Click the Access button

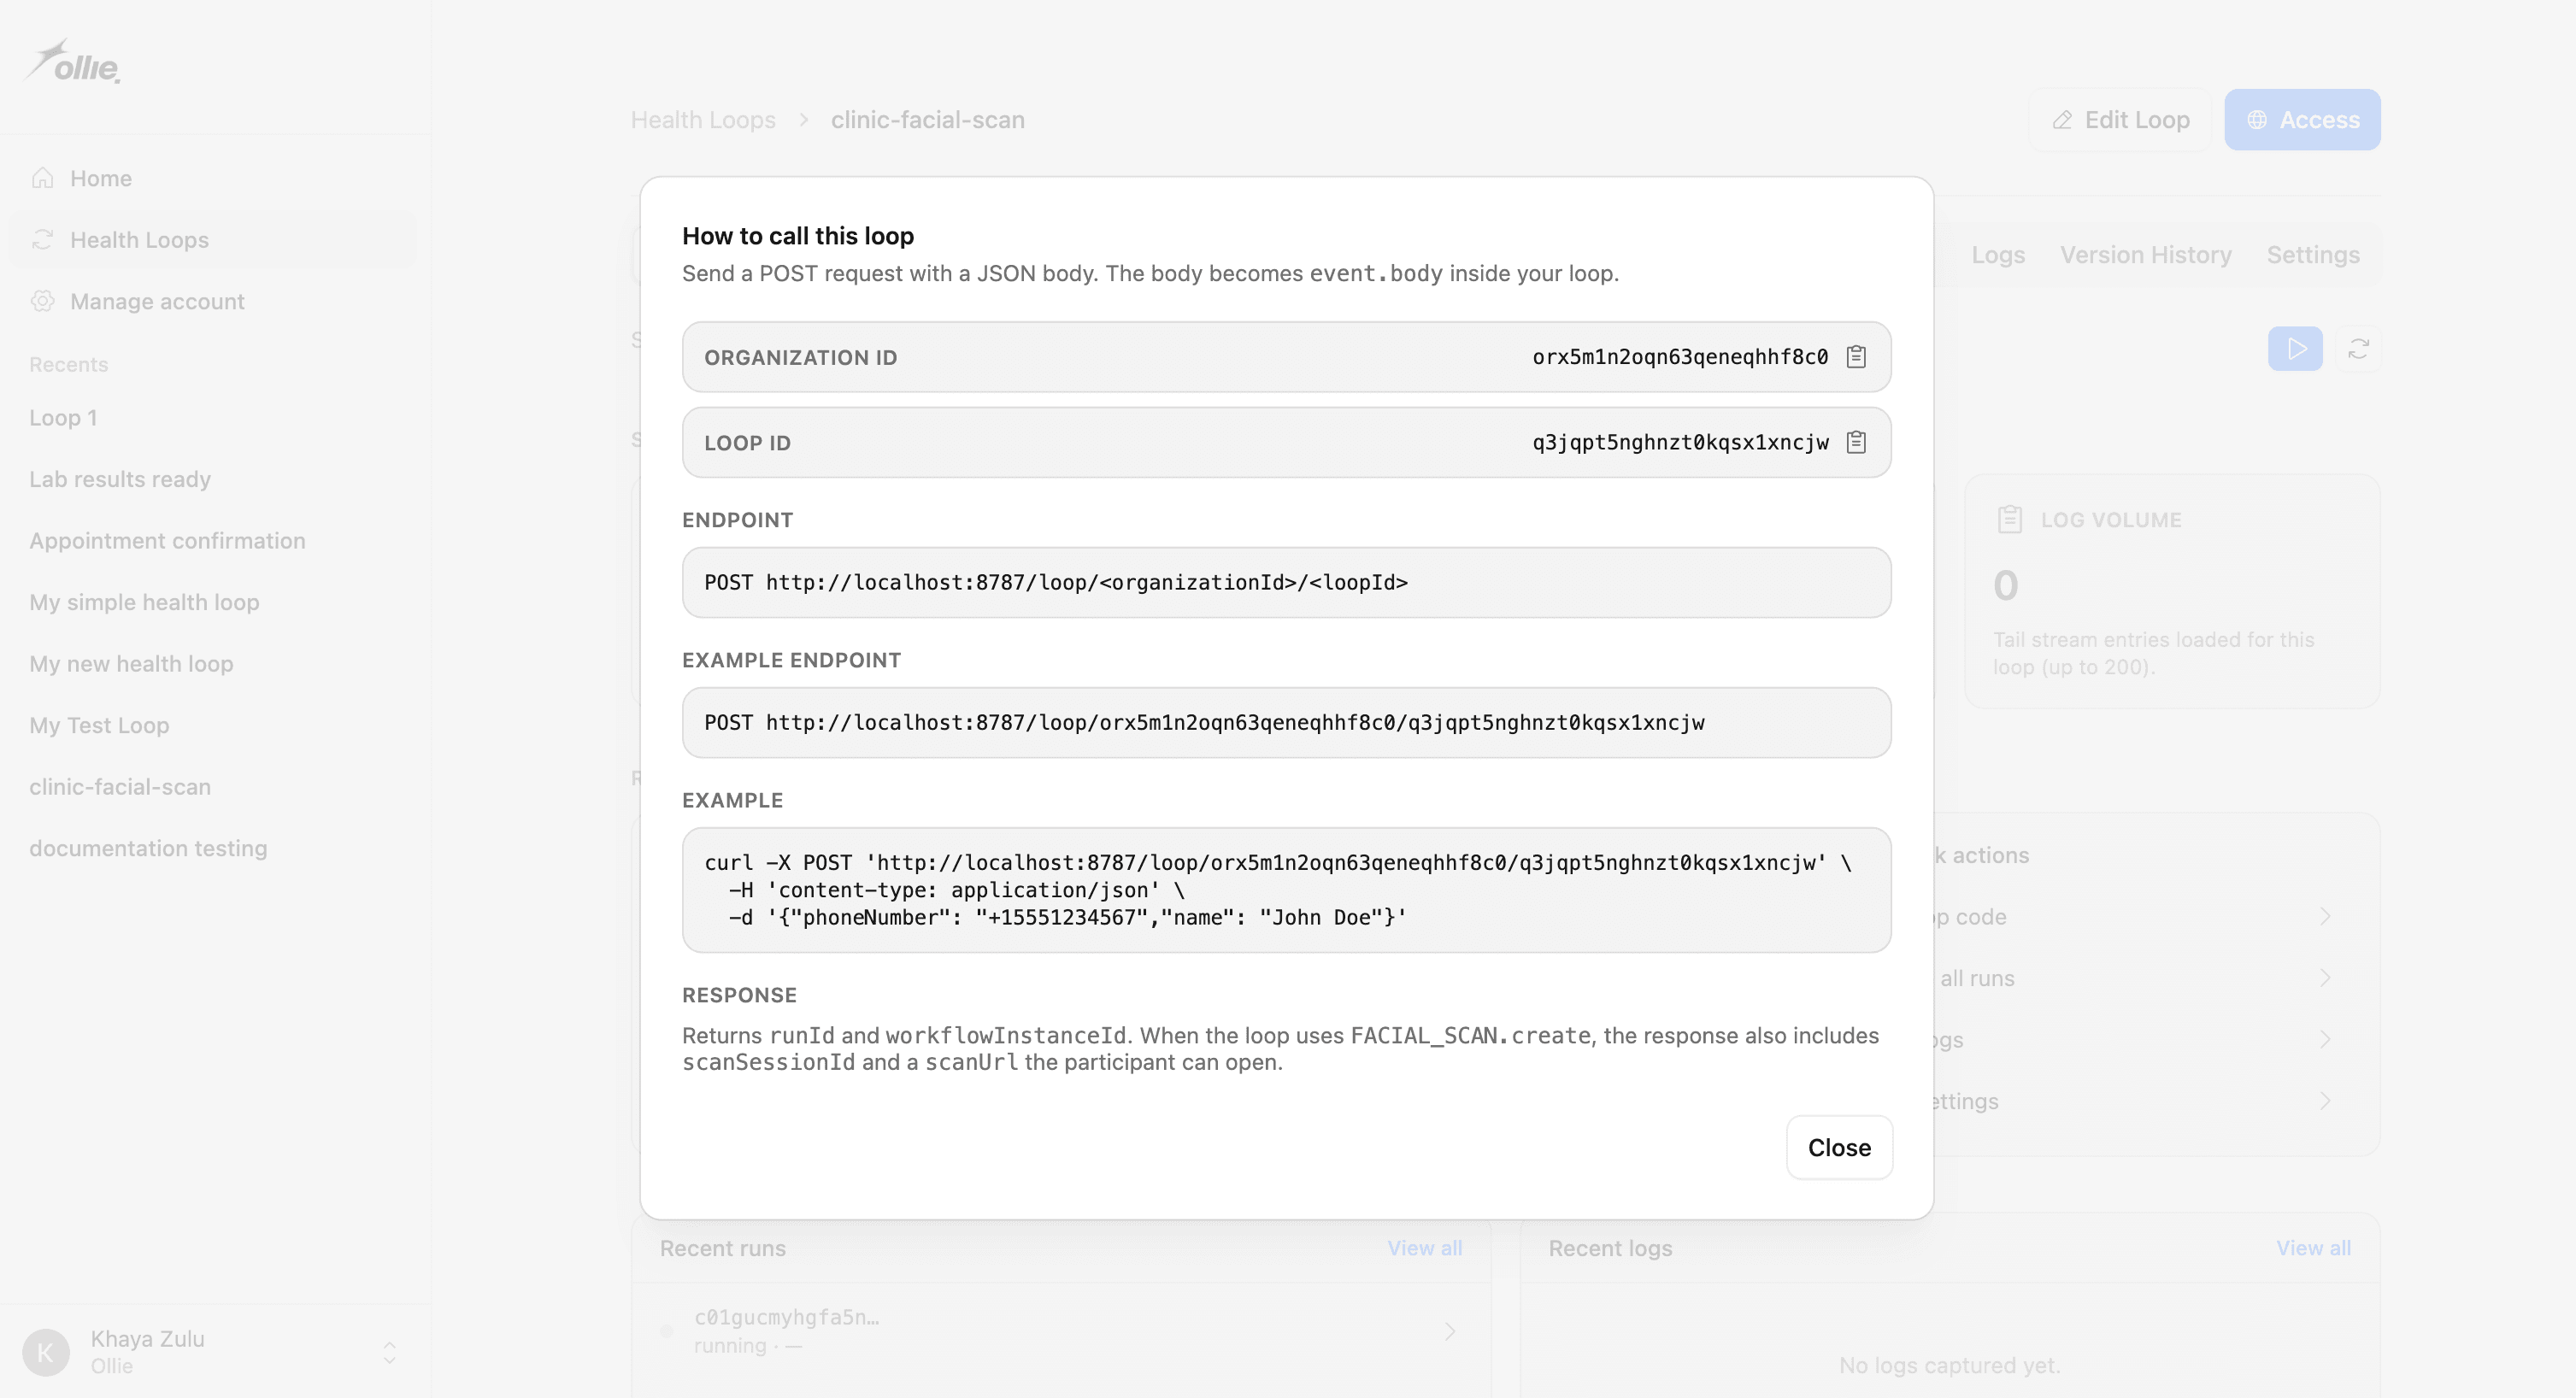(2302, 120)
